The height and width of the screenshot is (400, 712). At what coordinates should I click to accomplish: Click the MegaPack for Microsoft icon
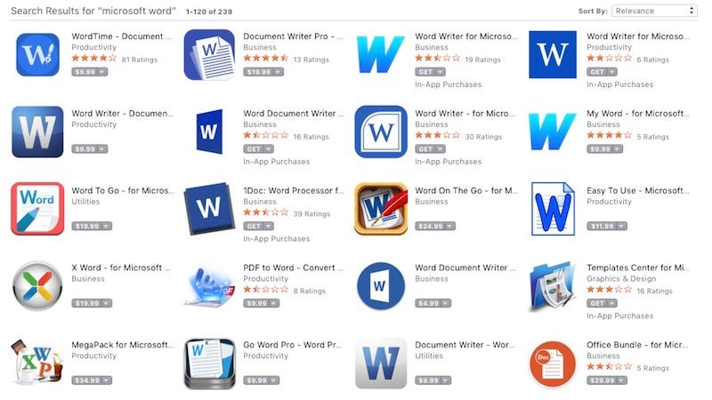coord(37,363)
